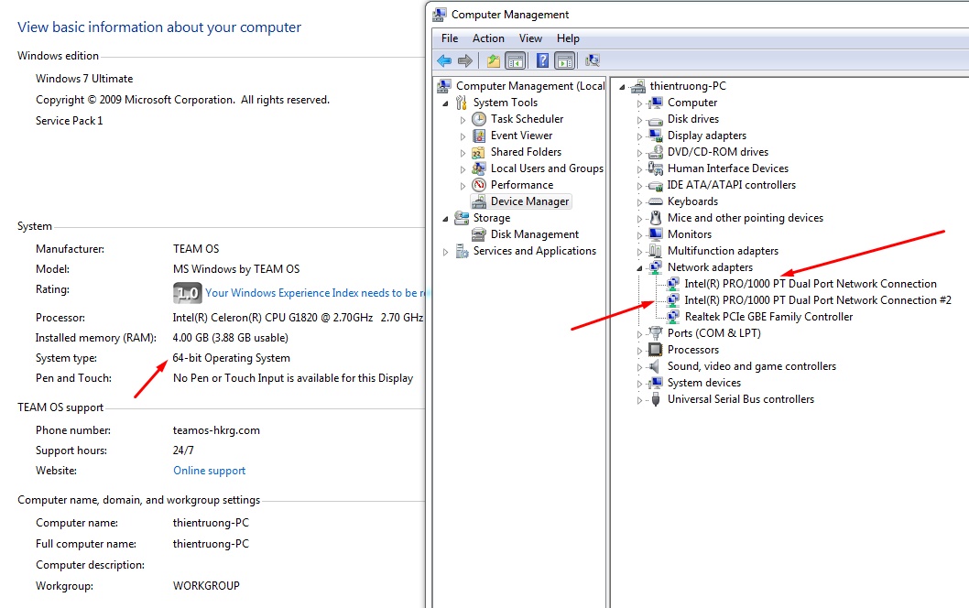This screenshot has width=969, height=608.
Task: Expand the Event Viewer node
Action: [x=463, y=136]
